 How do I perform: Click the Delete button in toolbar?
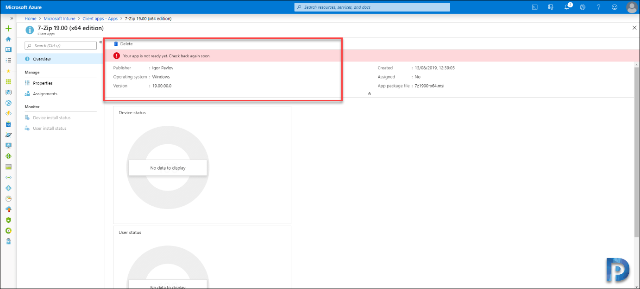[x=123, y=44]
